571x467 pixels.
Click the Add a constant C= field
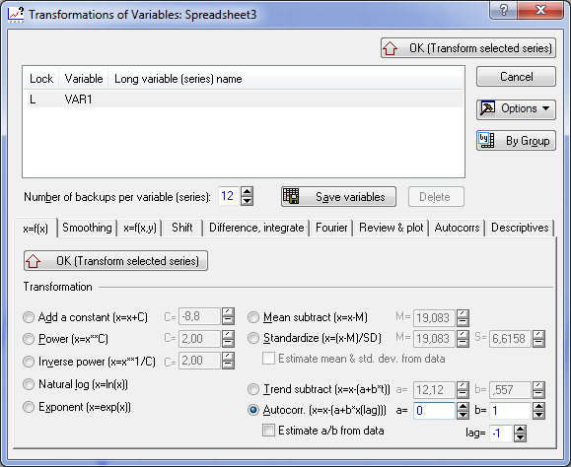[199, 316]
